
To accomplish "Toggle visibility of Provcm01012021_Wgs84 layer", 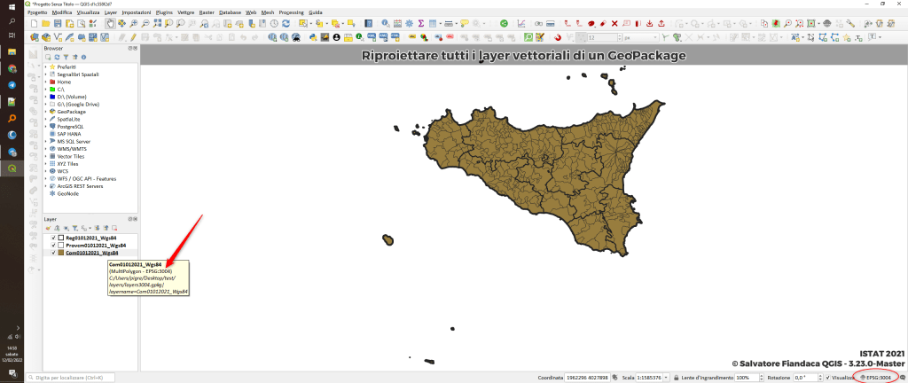I will (53, 245).
